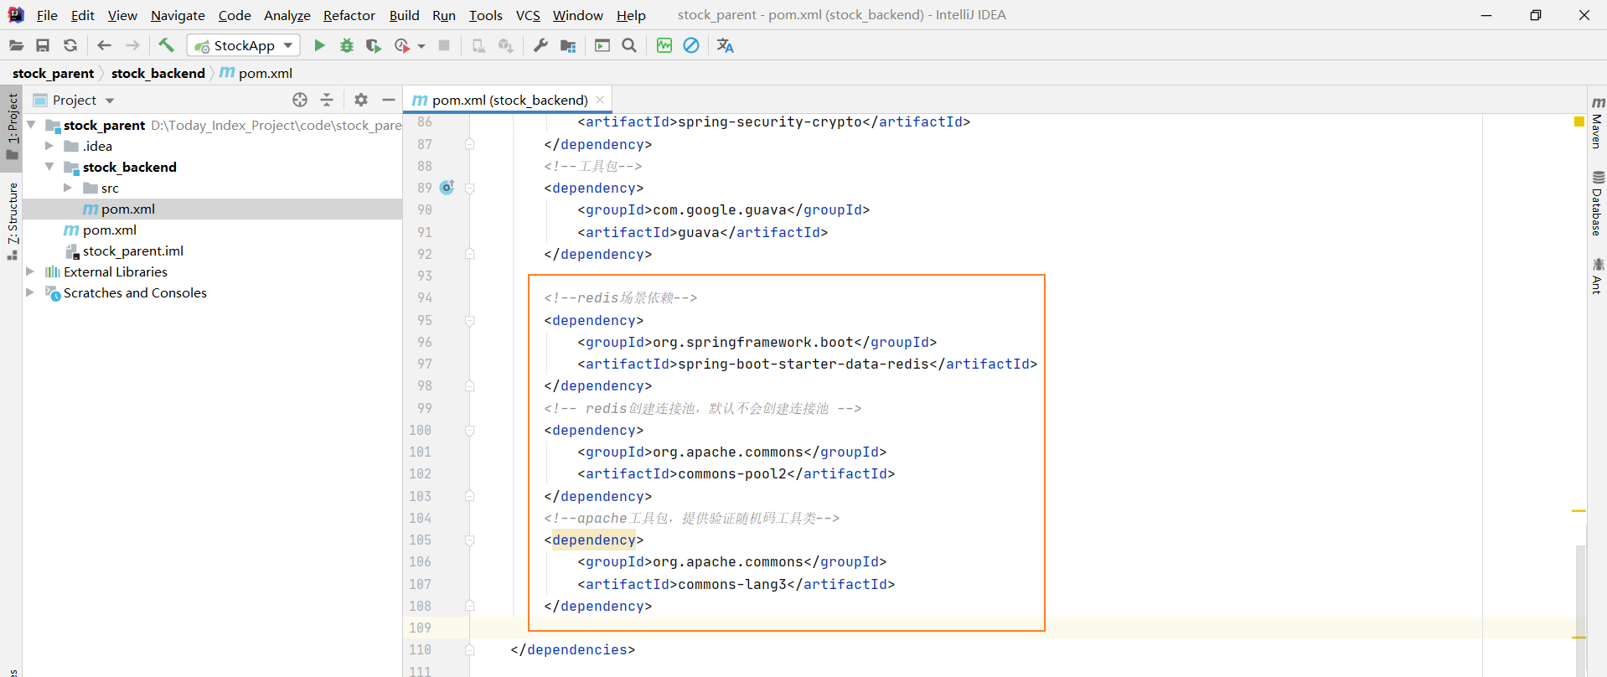Expand the External Libraries node
This screenshot has height=677, width=1607.
tap(30, 271)
